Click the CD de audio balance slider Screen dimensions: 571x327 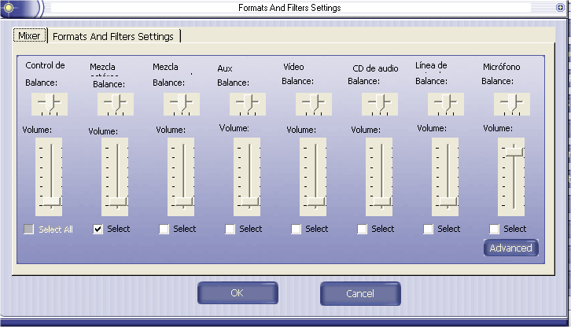pyautogui.click(x=380, y=104)
